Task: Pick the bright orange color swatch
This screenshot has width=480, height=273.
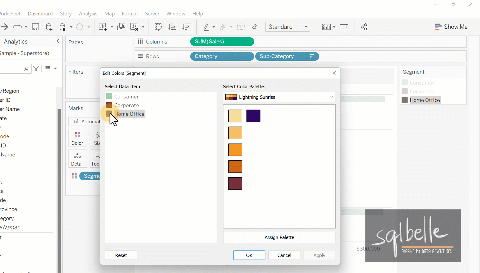Action: (235, 150)
